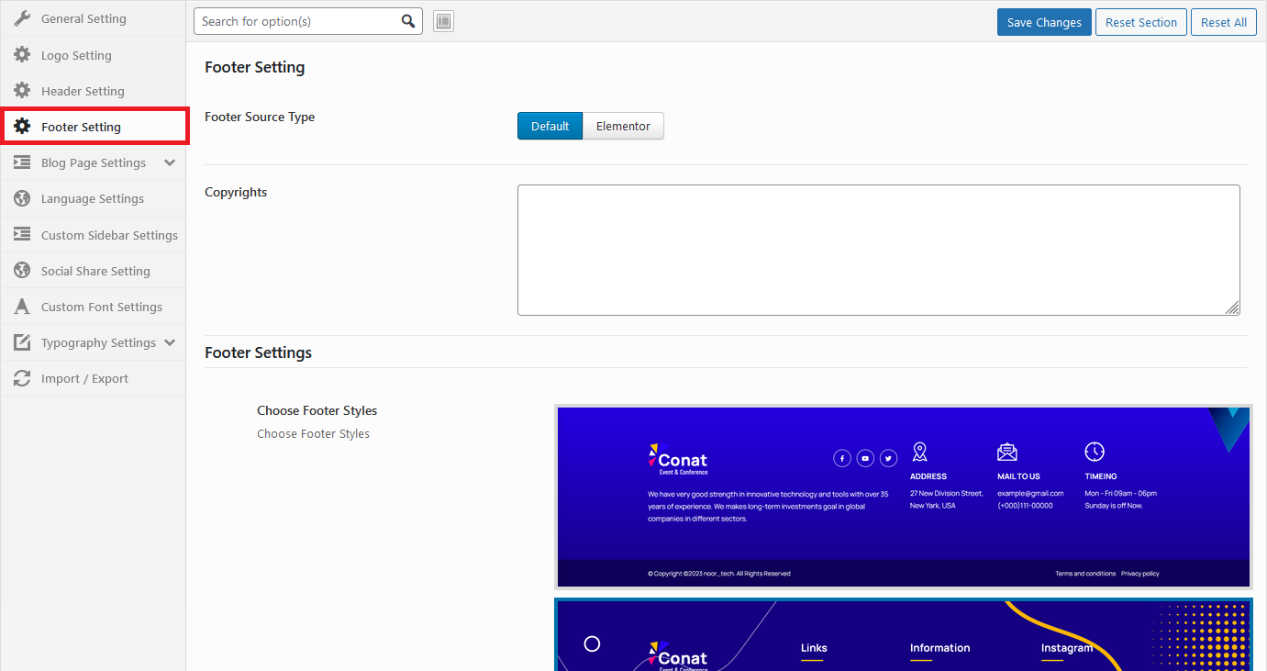Image resolution: width=1267 pixels, height=671 pixels.
Task: Select the Logo Setting gear icon
Action: 22,54
